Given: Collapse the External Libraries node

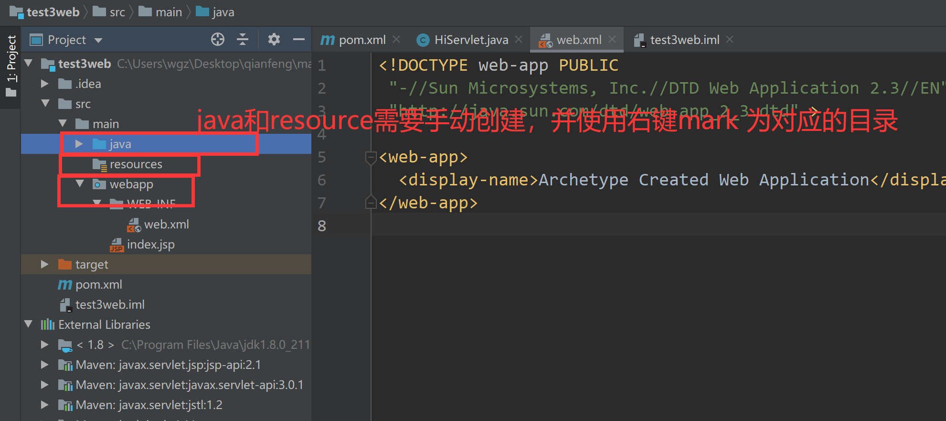Looking at the screenshot, I should [29, 324].
